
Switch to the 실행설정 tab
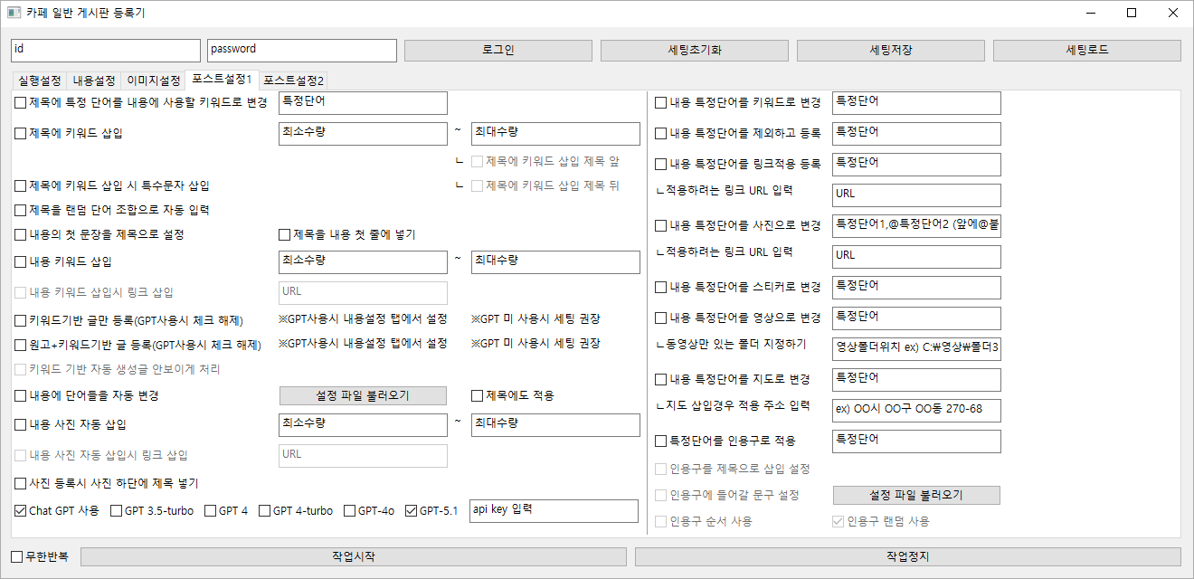[39, 81]
